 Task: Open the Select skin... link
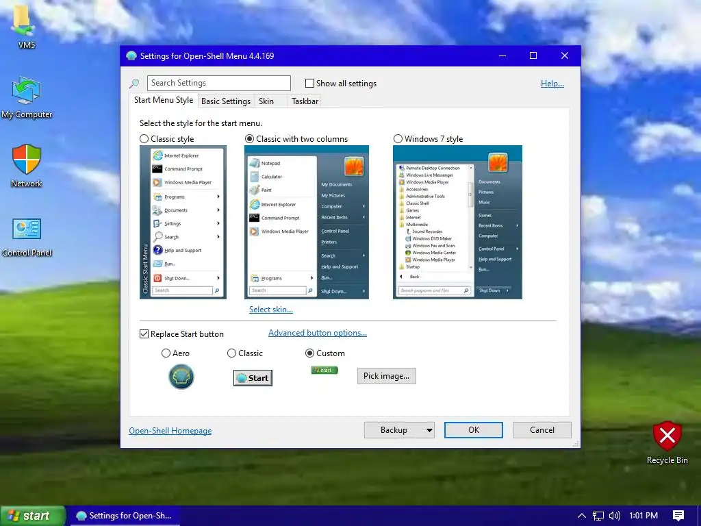271,310
